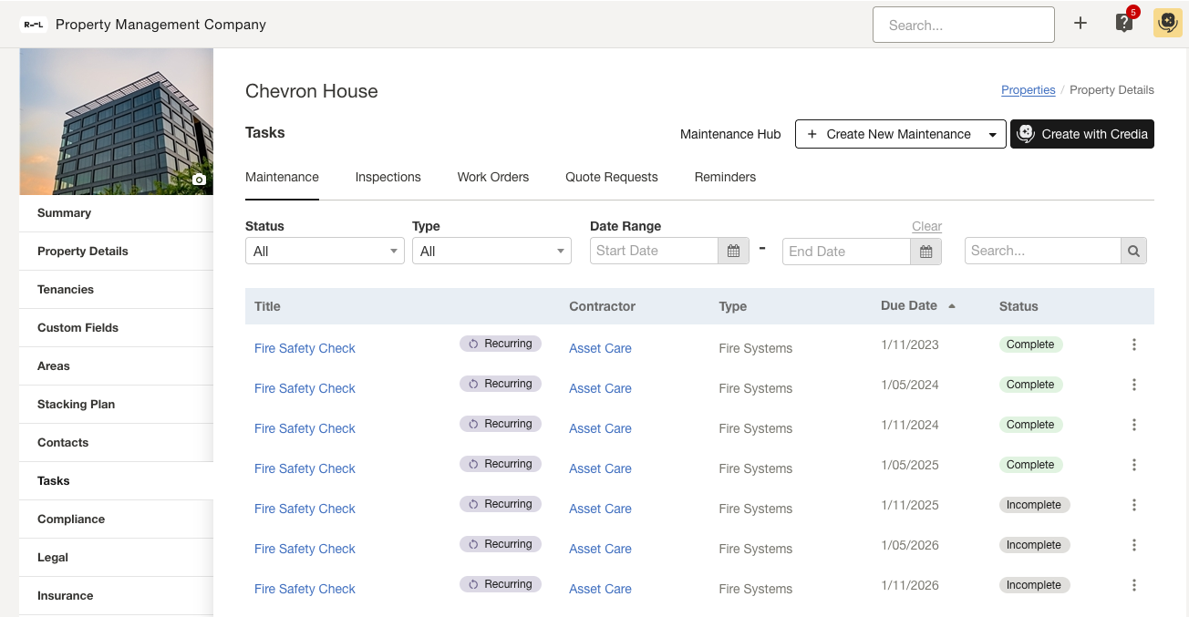Image resolution: width=1189 pixels, height=617 pixels.
Task: Expand the Type filter dropdown
Action: tap(491, 251)
